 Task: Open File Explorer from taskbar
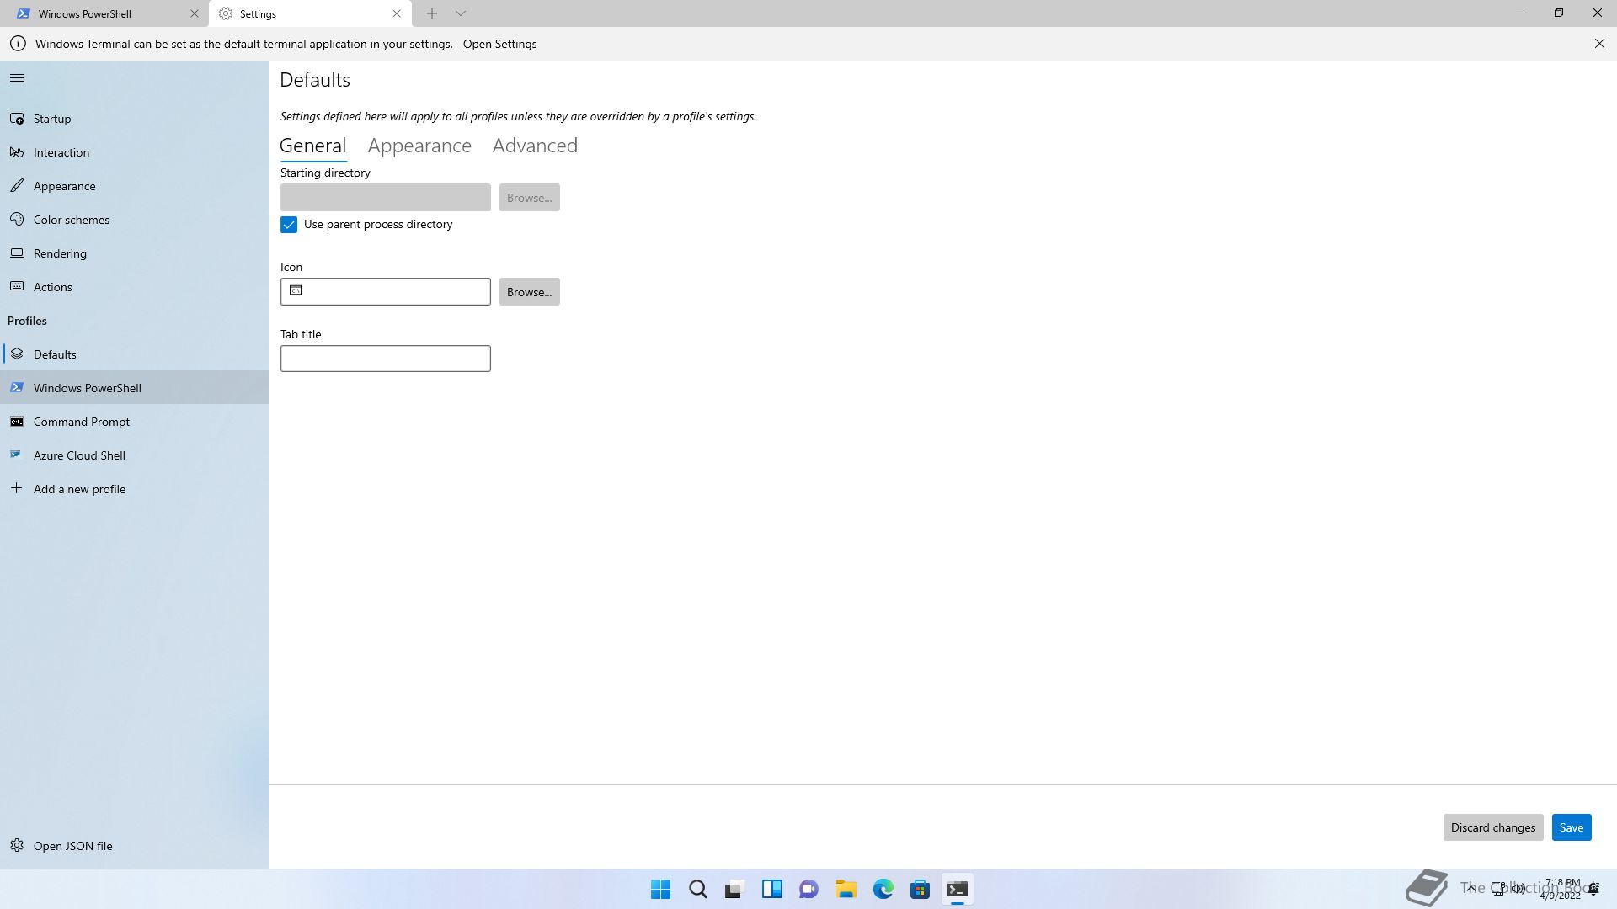click(x=846, y=889)
